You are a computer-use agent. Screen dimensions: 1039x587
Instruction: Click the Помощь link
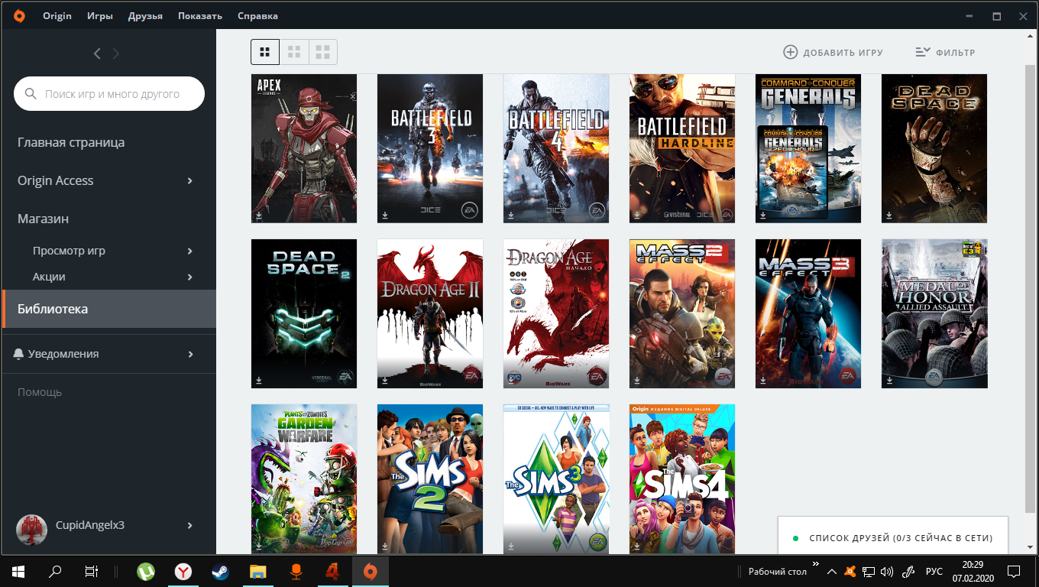40,392
